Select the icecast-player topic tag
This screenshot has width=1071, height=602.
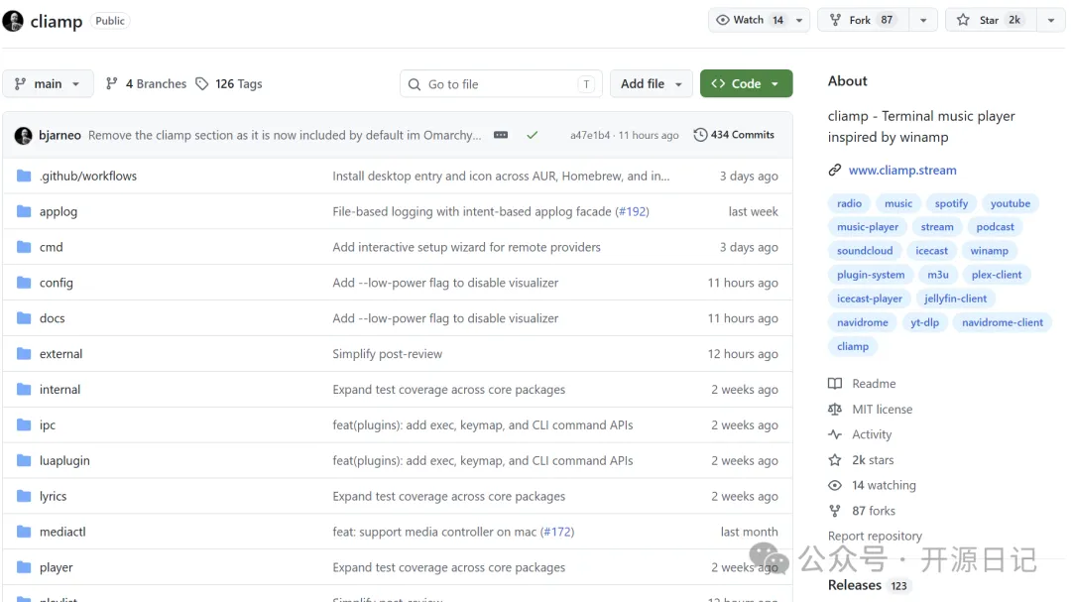coord(870,298)
